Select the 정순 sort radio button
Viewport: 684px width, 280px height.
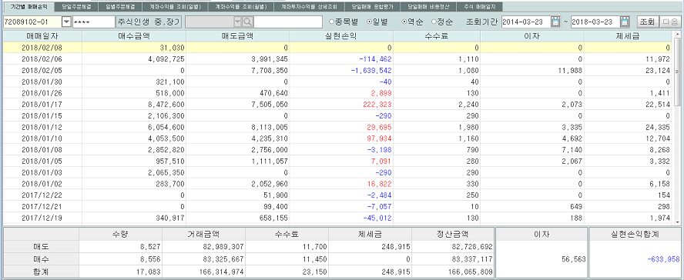point(441,22)
